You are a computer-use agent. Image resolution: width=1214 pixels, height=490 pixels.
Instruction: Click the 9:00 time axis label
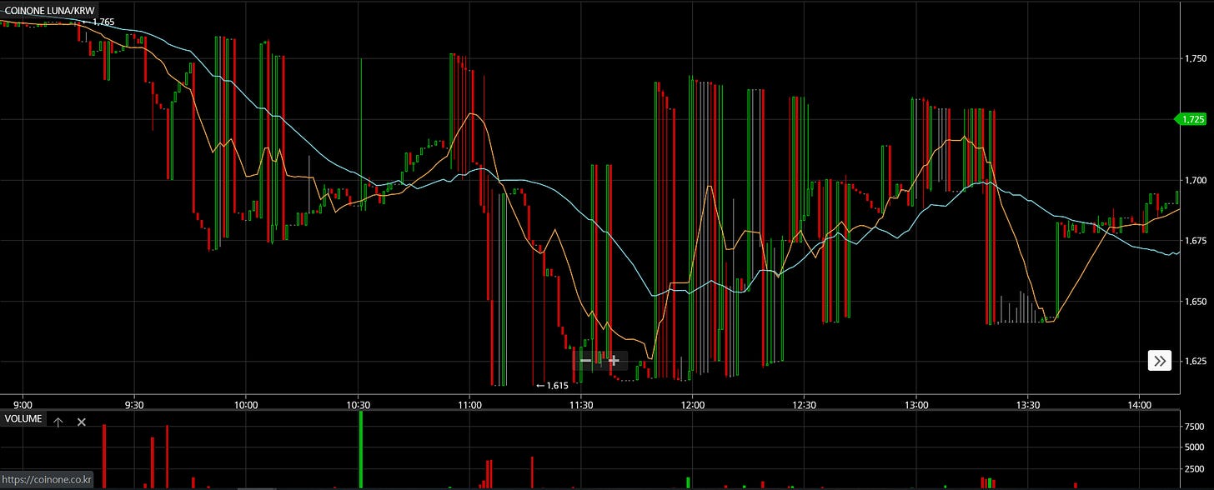[23, 404]
